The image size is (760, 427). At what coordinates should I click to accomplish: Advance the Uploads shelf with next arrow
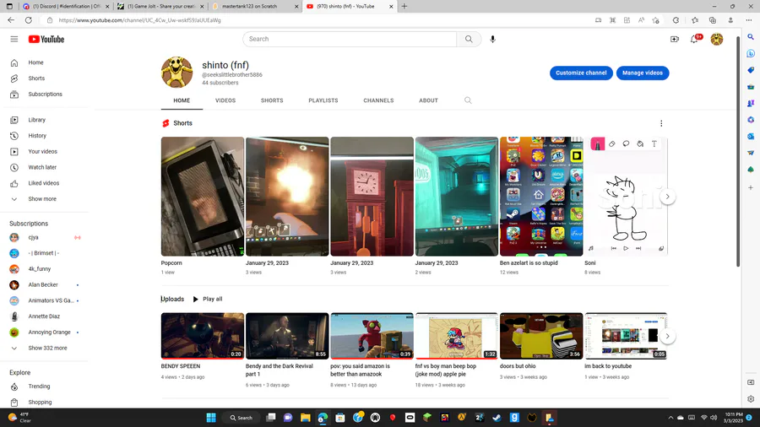pyautogui.click(x=667, y=336)
